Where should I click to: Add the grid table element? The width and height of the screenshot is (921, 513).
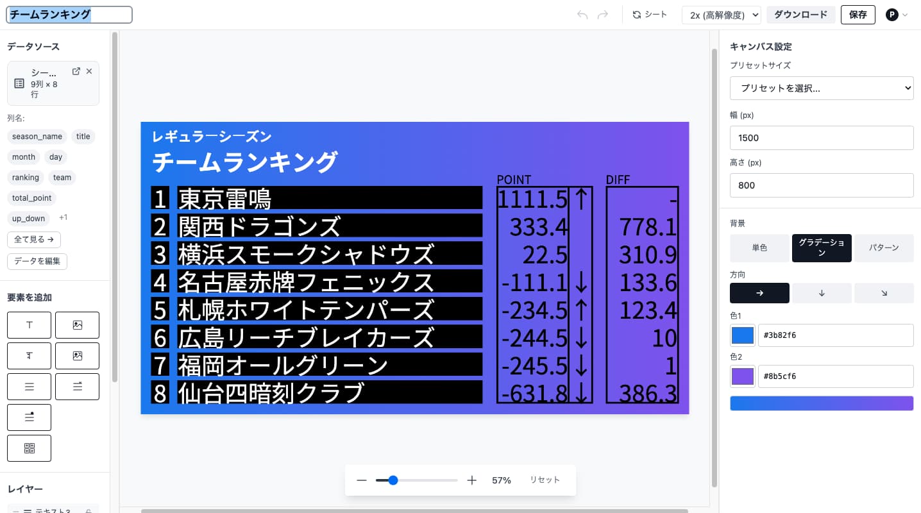[29, 448]
